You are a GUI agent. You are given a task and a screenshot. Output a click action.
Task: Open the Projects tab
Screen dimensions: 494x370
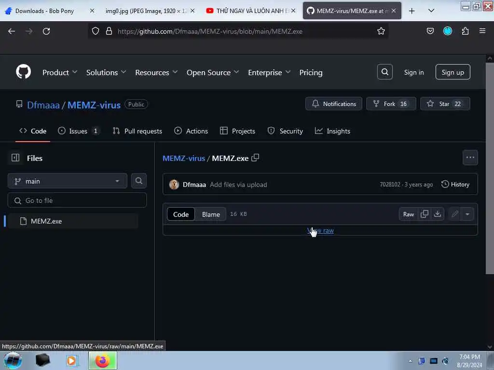(x=237, y=131)
